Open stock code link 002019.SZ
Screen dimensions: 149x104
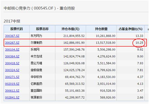[12, 84]
